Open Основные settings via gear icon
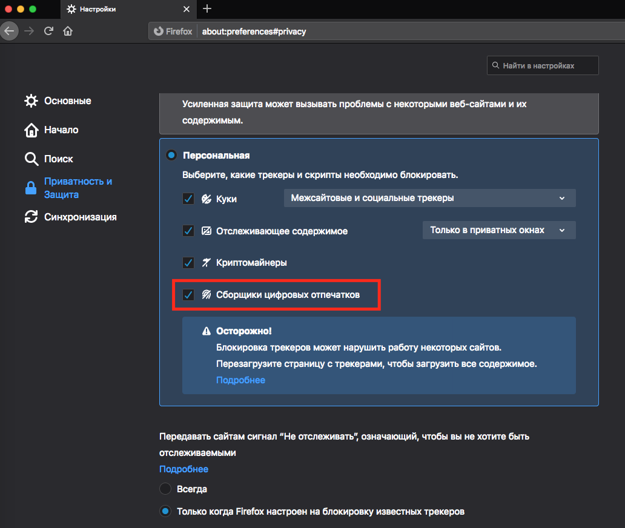 pyautogui.click(x=31, y=101)
